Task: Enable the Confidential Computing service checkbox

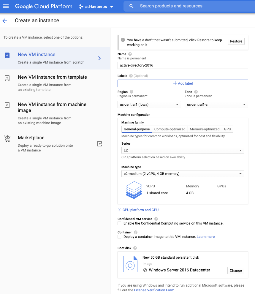Action: [x=119, y=223]
